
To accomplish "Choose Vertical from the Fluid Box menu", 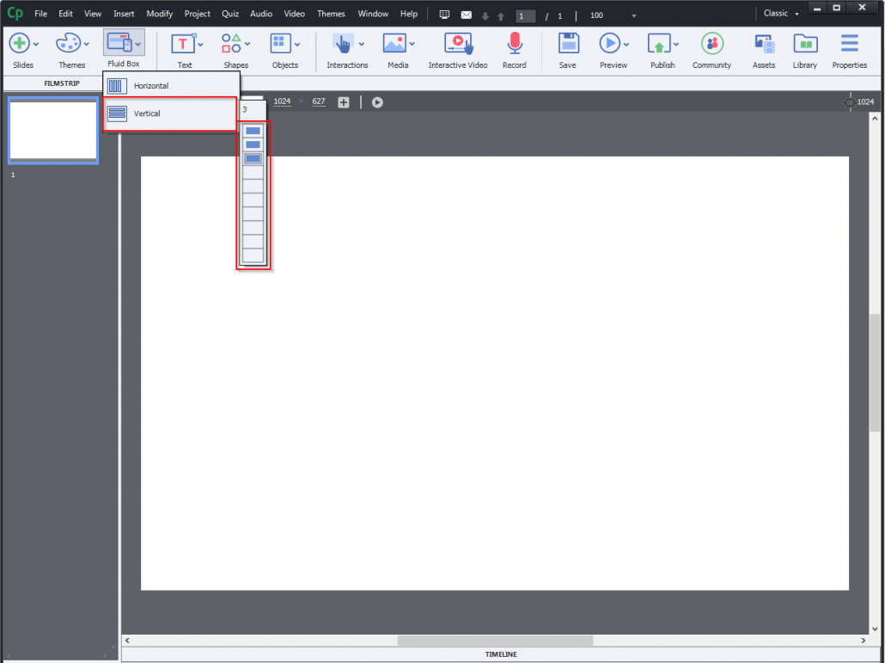I will (x=146, y=113).
